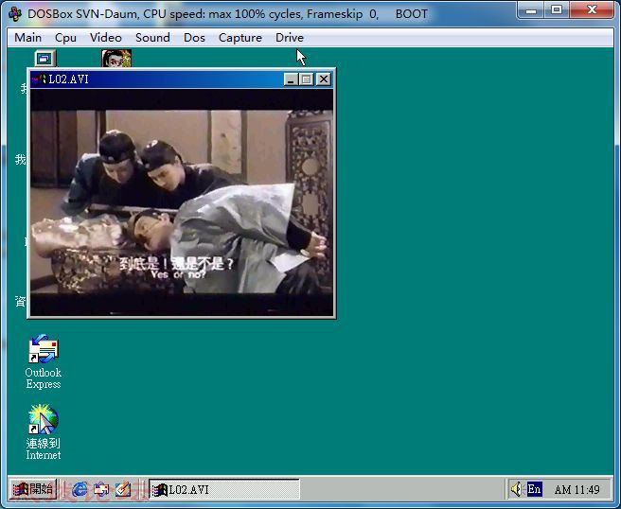Image resolution: width=621 pixels, height=509 pixels.
Task: Open the Video menu
Action: (105, 38)
